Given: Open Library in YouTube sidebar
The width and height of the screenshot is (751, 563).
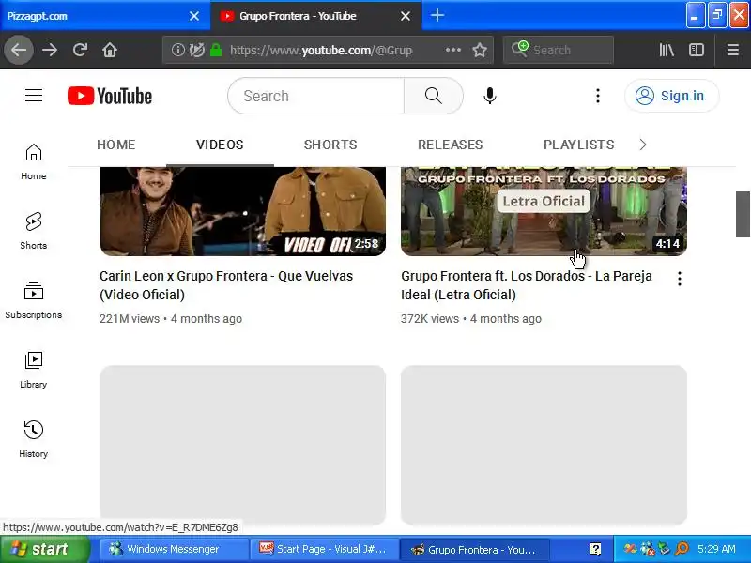Looking at the screenshot, I should click(34, 370).
